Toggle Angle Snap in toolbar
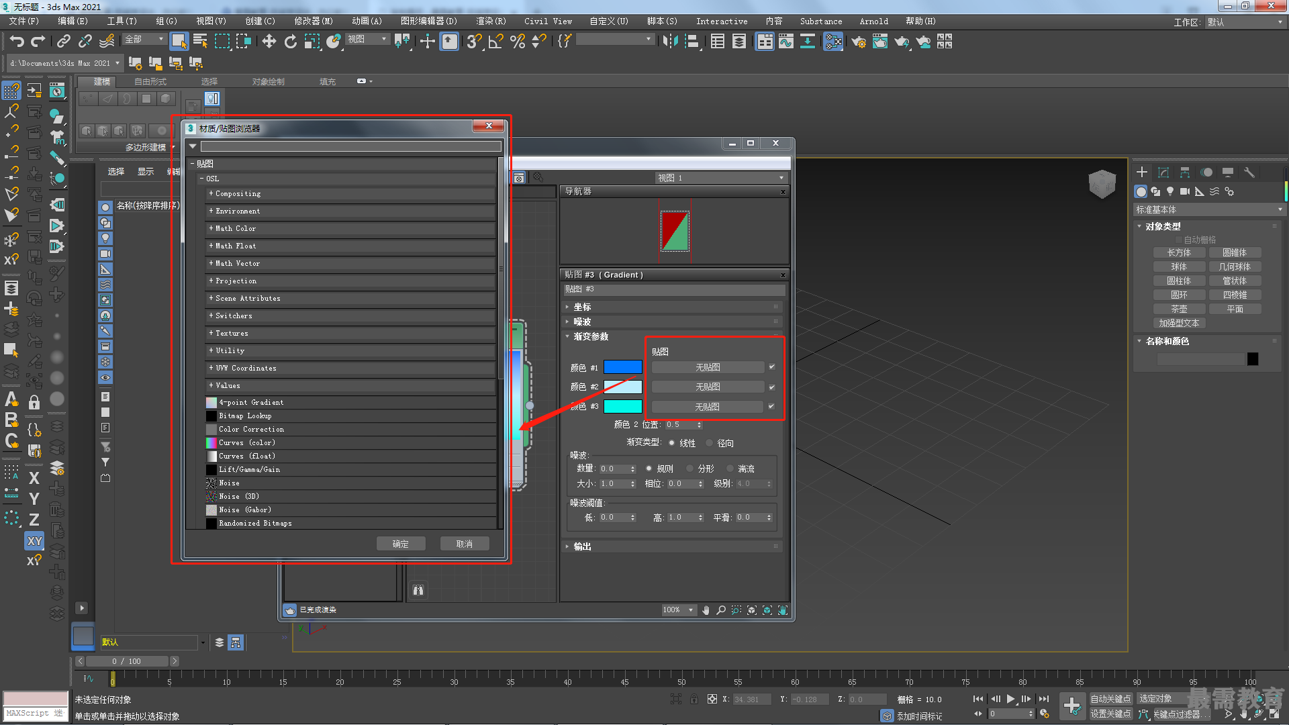Viewport: 1289px width, 725px height. point(495,42)
